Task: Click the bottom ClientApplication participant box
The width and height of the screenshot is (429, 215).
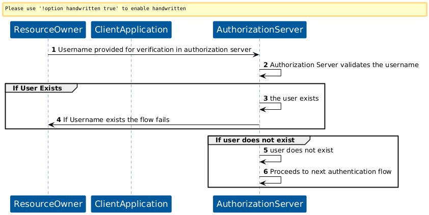Action: [x=131, y=204]
